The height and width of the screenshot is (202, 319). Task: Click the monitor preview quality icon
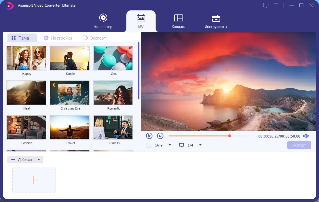181,145
